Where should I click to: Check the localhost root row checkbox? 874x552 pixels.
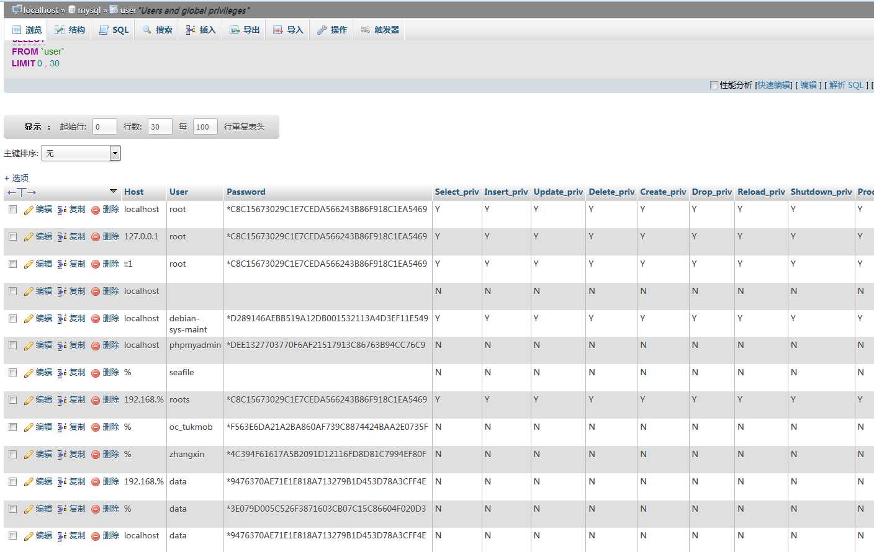[x=12, y=210]
